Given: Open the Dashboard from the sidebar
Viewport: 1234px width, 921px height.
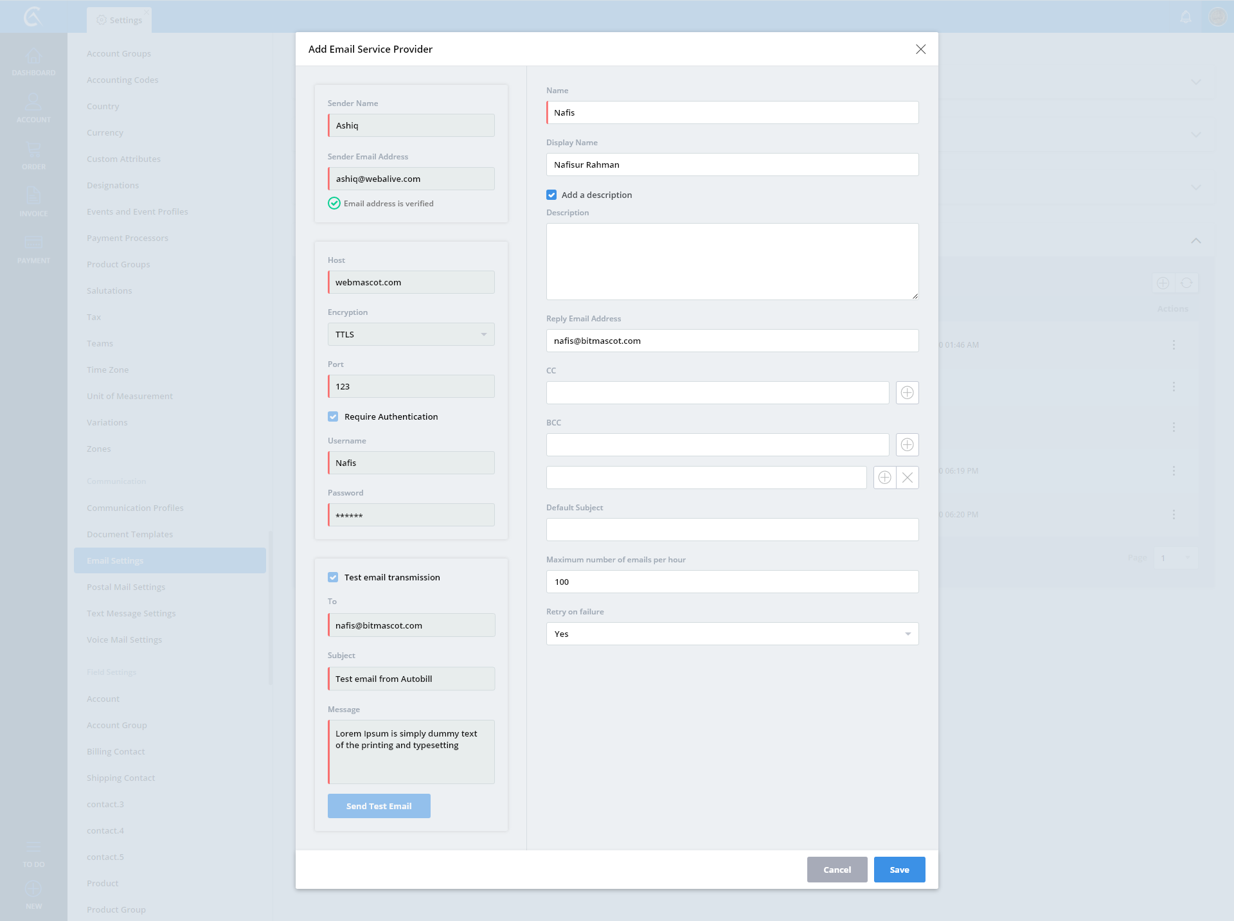Looking at the screenshot, I should 33,62.
